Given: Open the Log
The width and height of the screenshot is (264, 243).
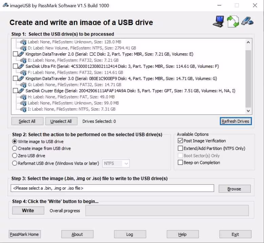Looking at the screenshot, I should (130, 234).
